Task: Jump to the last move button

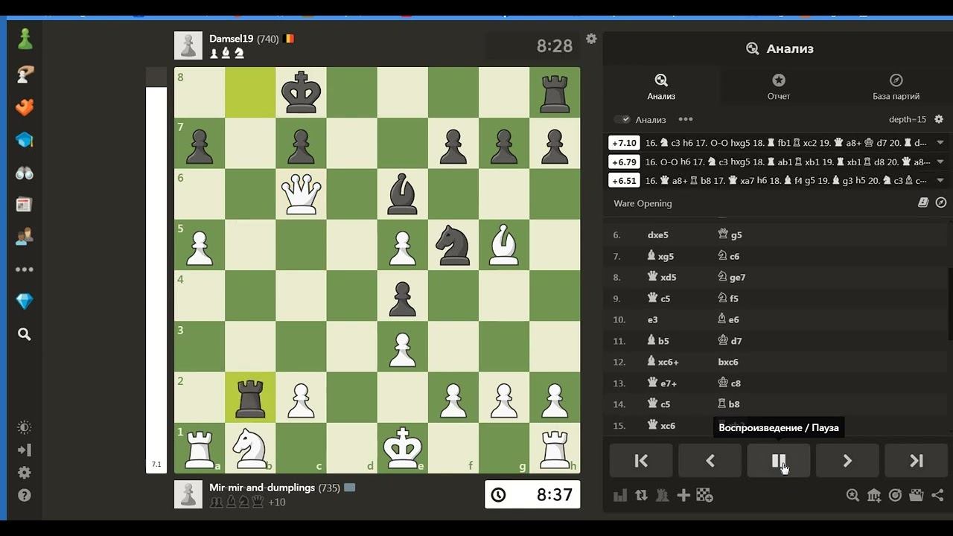Action: tap(917, 461)
